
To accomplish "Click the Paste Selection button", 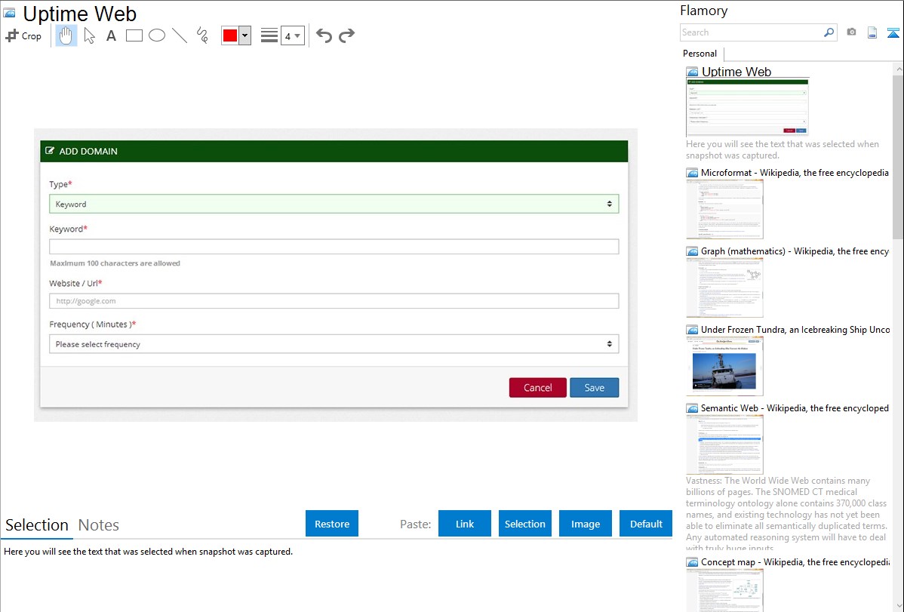I will point(524,524).
